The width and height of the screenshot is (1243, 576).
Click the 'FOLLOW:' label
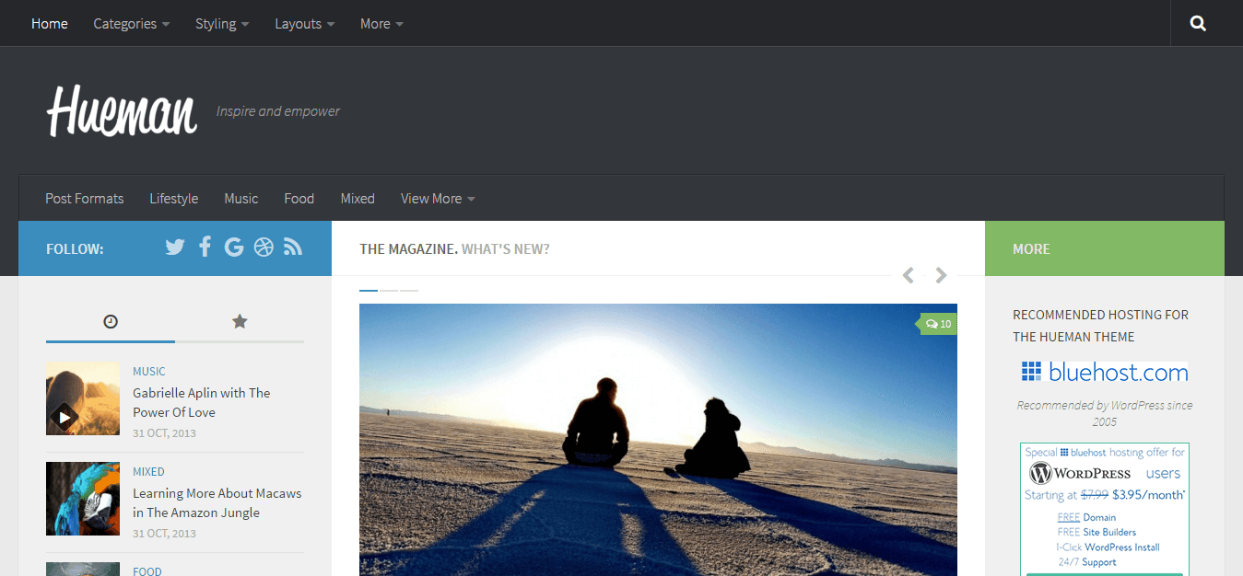coord(75,248)
